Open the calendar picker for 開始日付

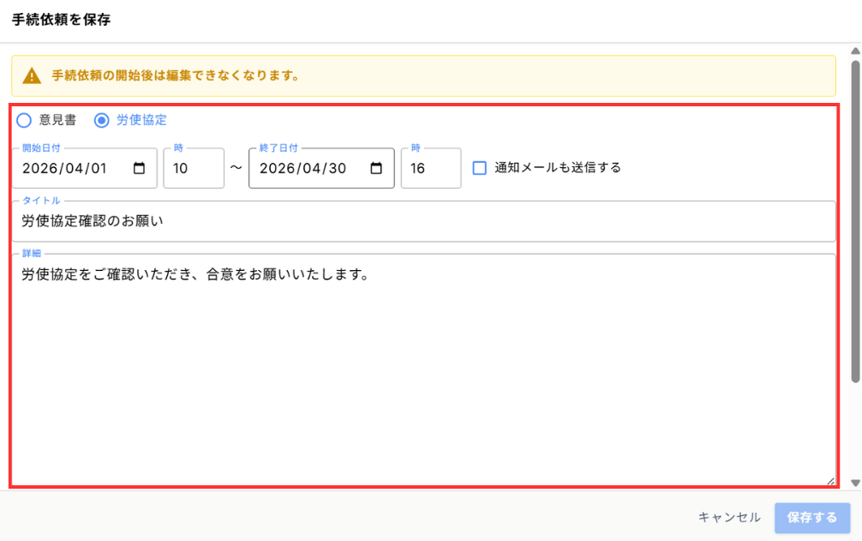[x=140, y=169]
